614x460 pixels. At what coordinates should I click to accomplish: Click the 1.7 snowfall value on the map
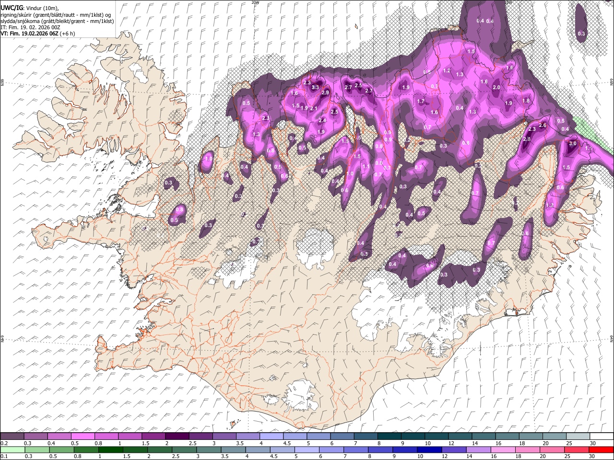(421, 102)
